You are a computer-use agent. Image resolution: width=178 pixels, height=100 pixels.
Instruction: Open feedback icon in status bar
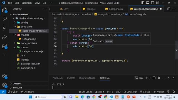point(168,92)
